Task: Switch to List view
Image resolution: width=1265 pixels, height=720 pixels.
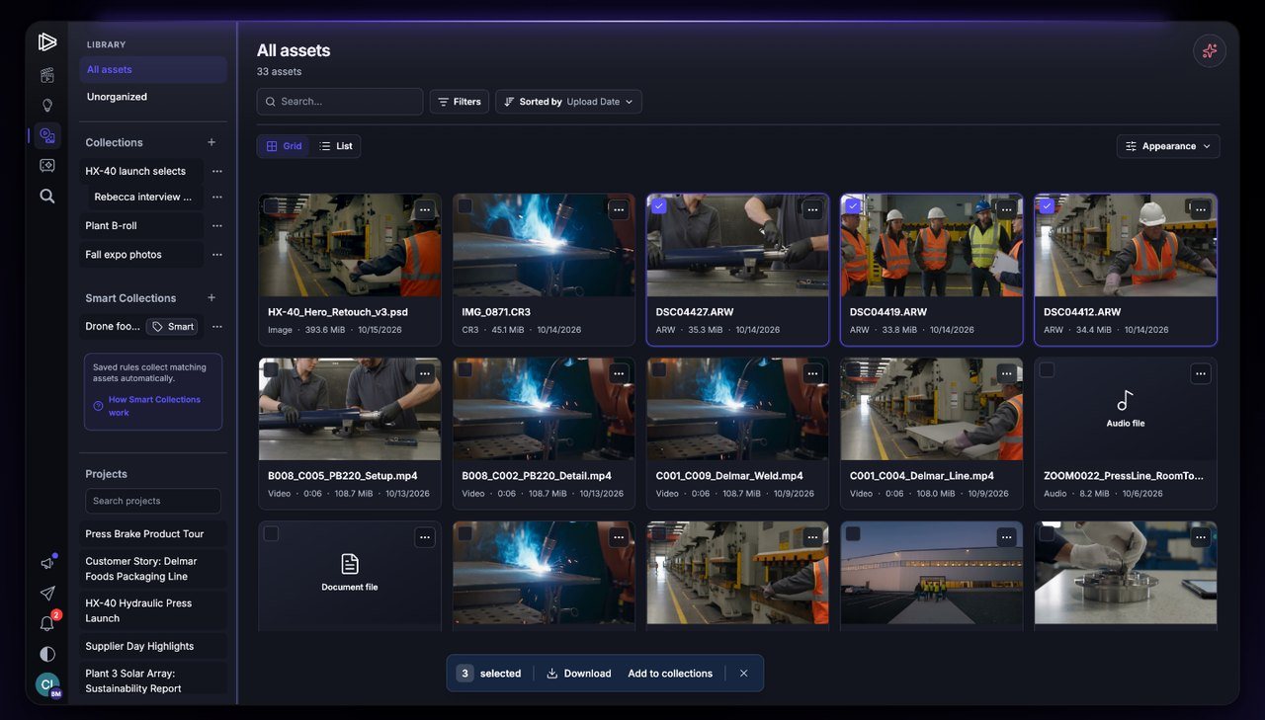Action: click(335, 146)
